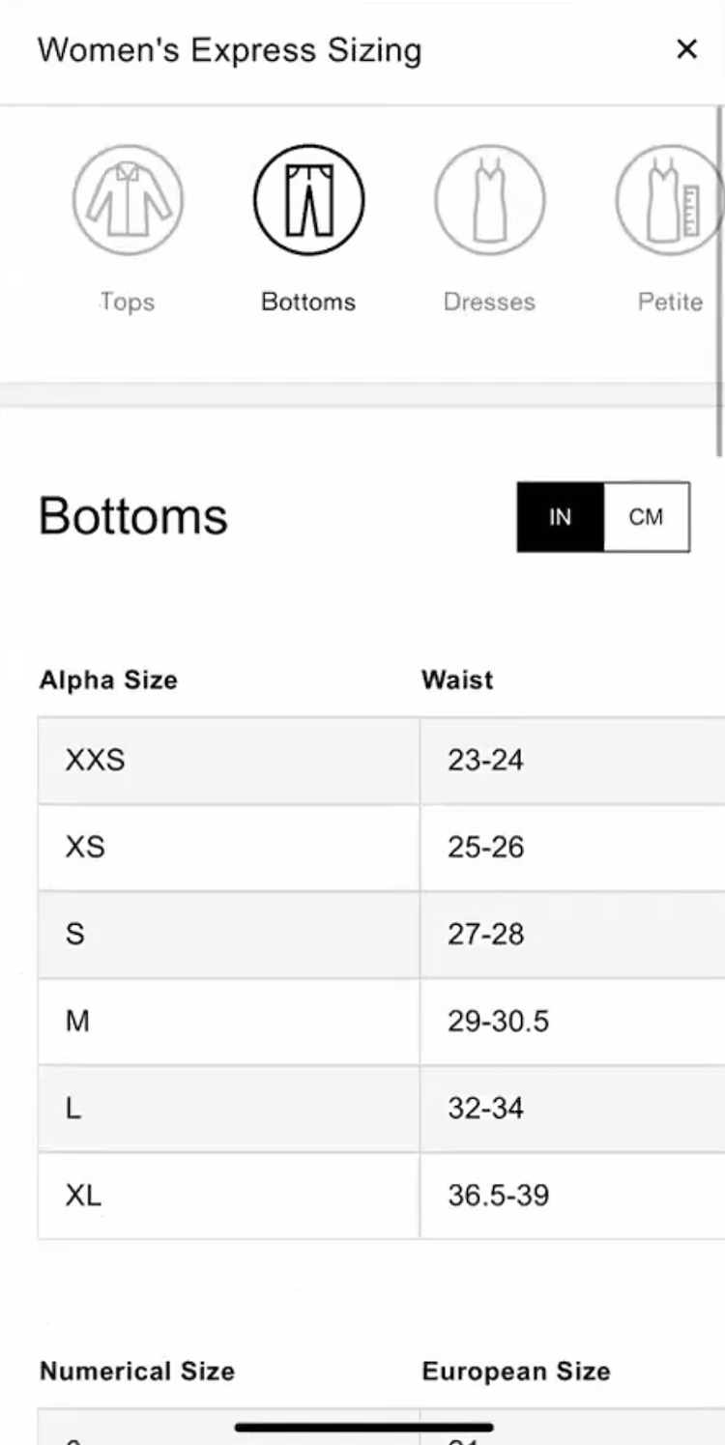This screenshot has height=1445, width=725.
Task: Select the Tops shirt icon
Action: point(128,200)
